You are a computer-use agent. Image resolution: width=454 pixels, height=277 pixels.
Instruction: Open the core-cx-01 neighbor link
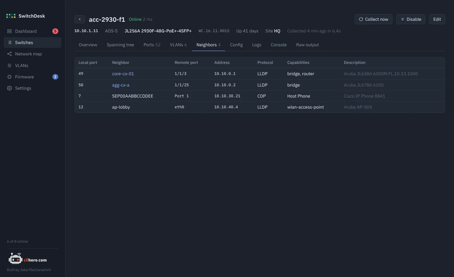point(123,74)
